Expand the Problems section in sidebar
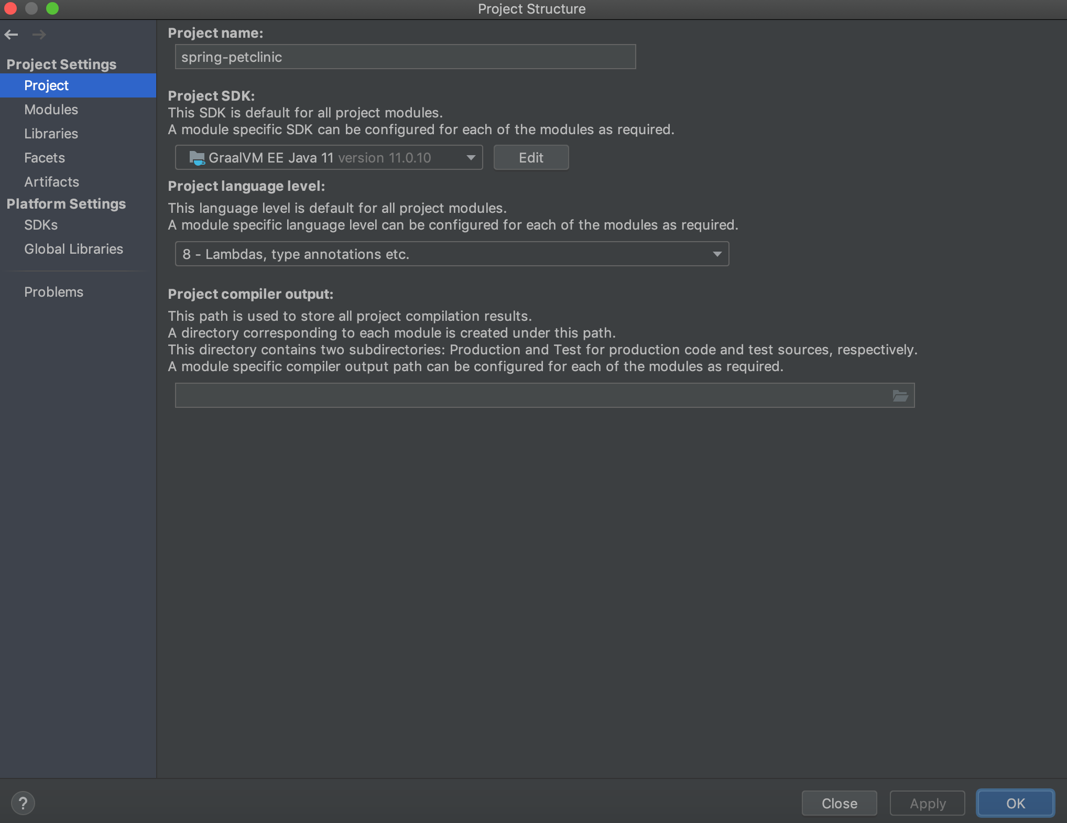The image size is (1067, 823). coord(55,291)
